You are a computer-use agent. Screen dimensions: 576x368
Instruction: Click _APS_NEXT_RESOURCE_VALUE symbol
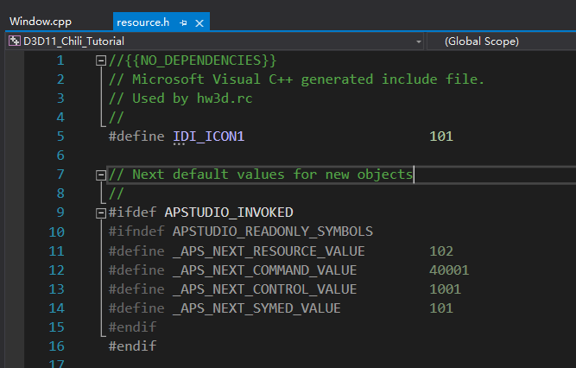pos(269,251)
